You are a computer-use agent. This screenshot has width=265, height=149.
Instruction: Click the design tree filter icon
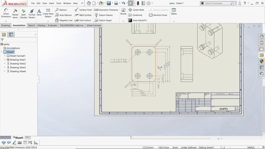pyautogui.click(x=2, y=40)
